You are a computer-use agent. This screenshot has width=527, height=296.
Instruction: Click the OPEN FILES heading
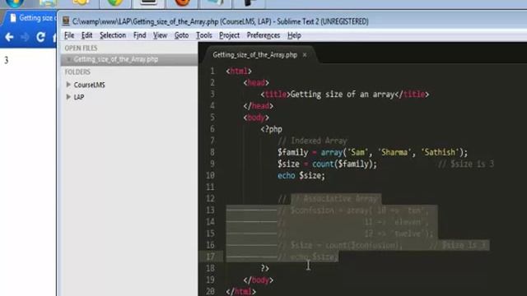(81, 48)
